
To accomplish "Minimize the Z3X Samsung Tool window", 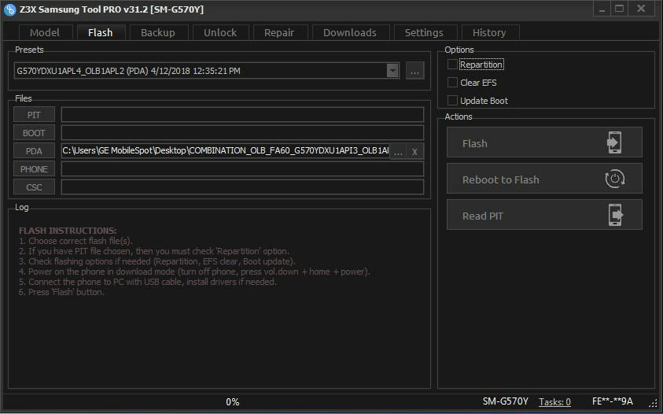I will point(602,9).
